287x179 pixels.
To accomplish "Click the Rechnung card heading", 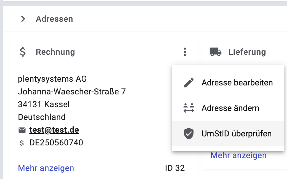I will (x=55, y=52).
